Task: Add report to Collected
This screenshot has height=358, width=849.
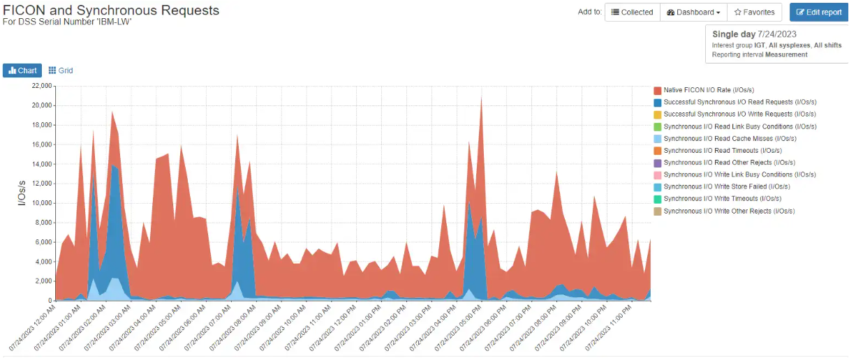Action: pos(633,12)
